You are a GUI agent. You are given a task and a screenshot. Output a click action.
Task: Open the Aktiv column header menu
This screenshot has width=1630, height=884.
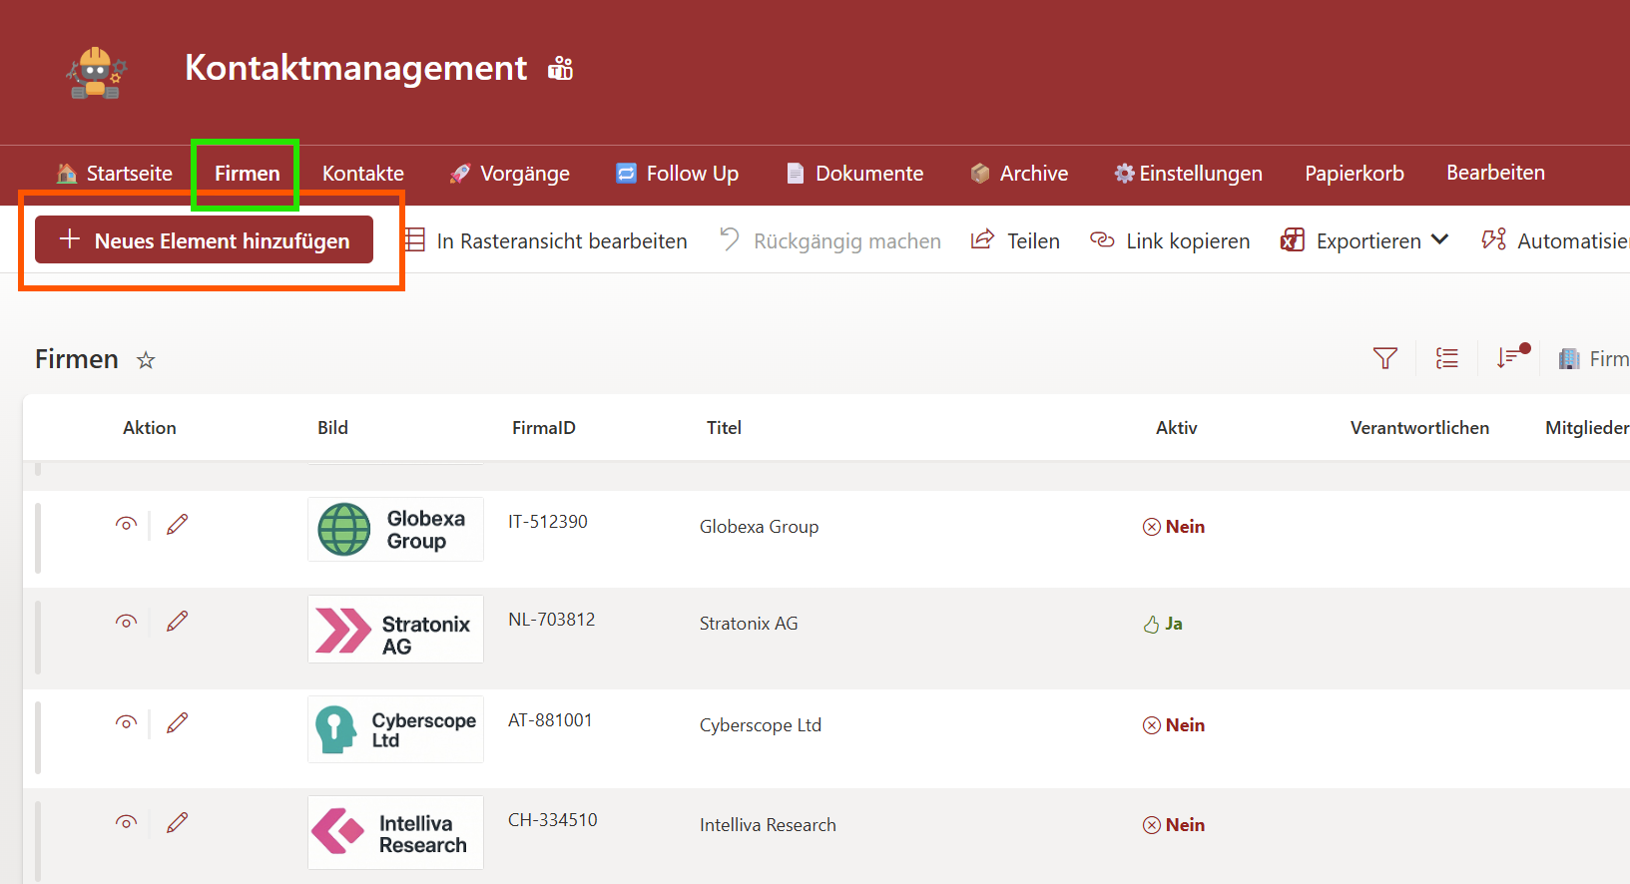[1176, 428]
